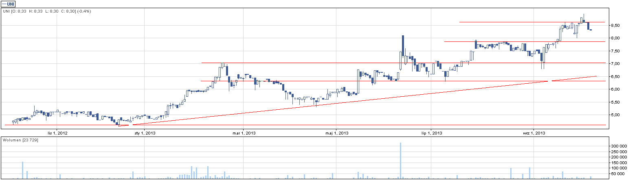This screenshot has height=180, width=628.
Task: Click the sty 1, 2013 date label
Action: 145,133
